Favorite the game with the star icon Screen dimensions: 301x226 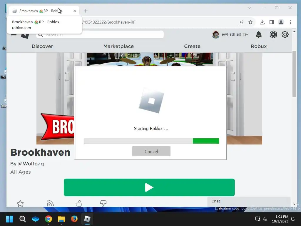(20, 203)
